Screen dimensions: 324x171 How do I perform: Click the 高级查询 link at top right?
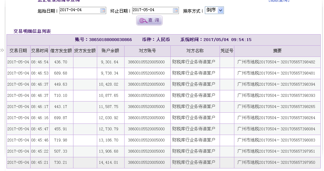(278, 1)
